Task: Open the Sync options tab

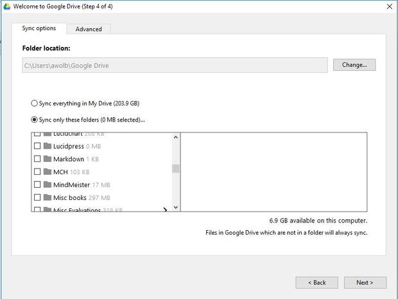Action: point(39,28)
